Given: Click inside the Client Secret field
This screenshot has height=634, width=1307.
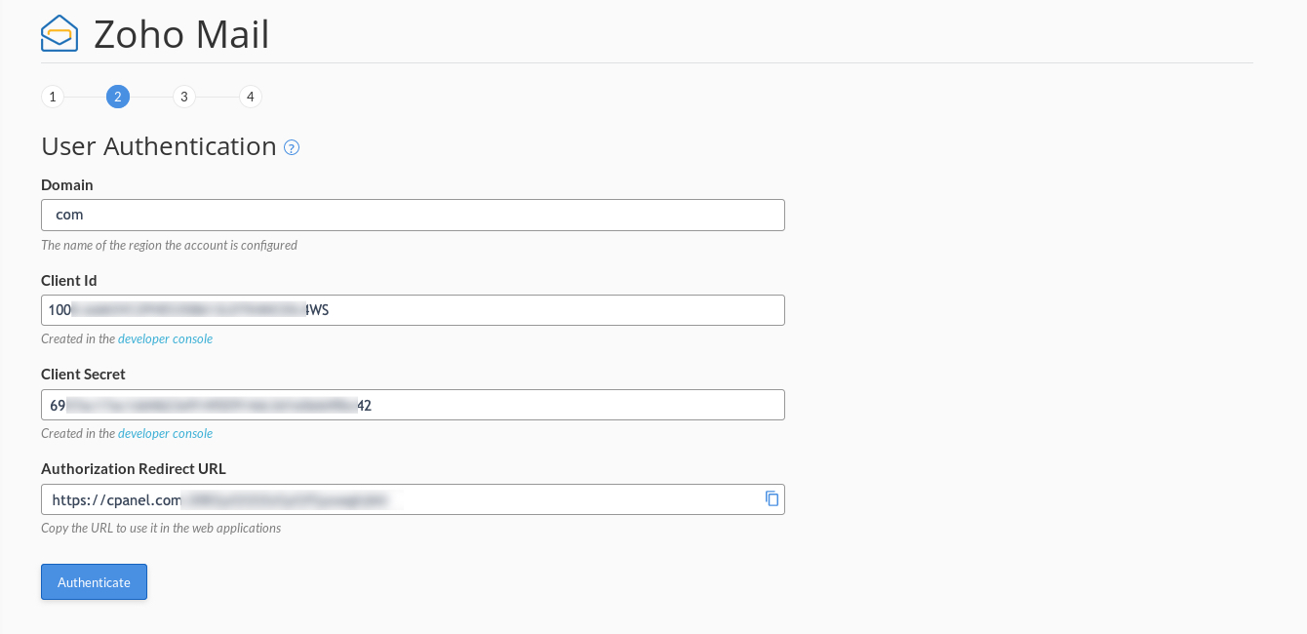Looking at the screenshot, I should pyautogui.click(x=413, y=405).
